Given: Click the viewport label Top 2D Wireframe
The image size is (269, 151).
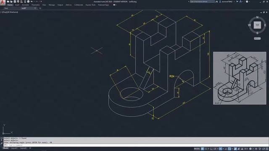Looking at the screenshot, I should click(9, 12).
